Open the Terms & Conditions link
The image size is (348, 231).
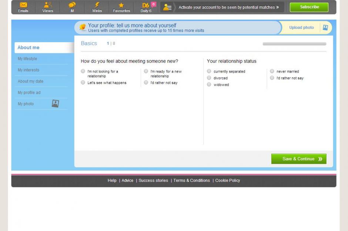pos(191,181)
